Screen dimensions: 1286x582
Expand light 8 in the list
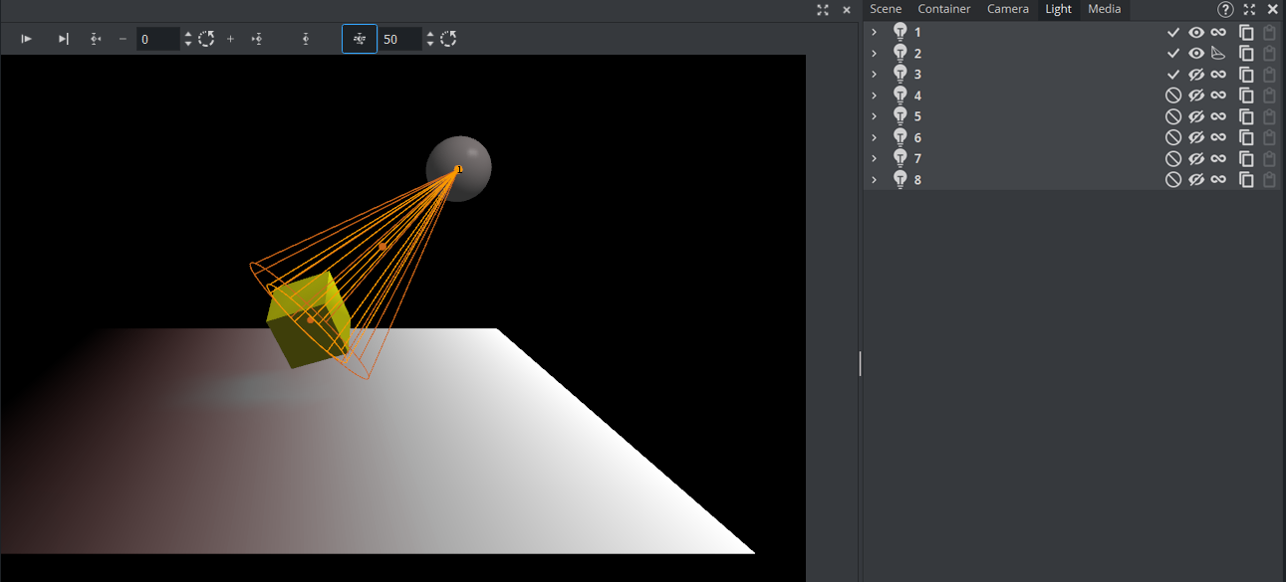click(x=874, y=179)
